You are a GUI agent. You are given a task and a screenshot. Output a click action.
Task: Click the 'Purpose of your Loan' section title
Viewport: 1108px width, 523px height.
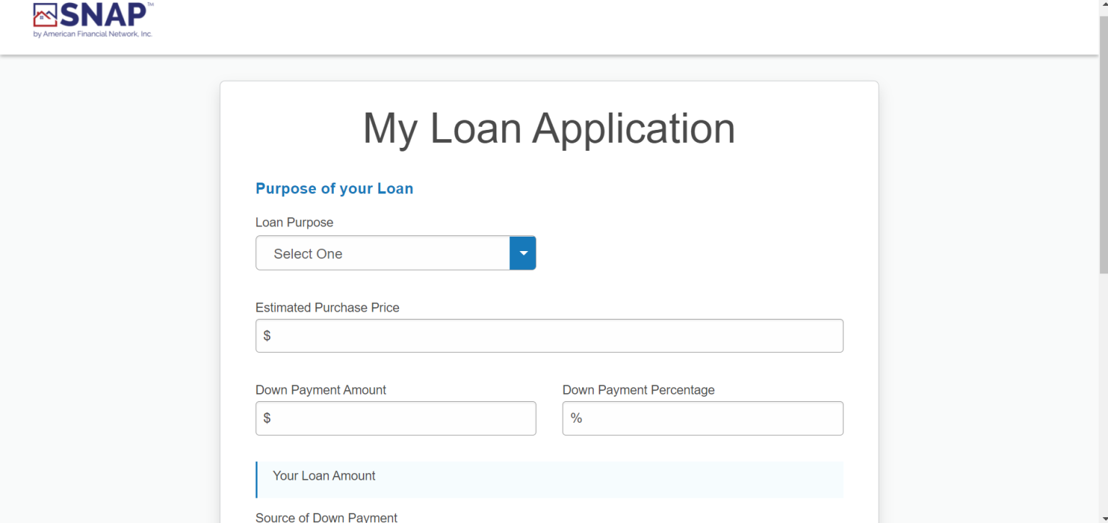pyautogui.click(x=335, y=189)
